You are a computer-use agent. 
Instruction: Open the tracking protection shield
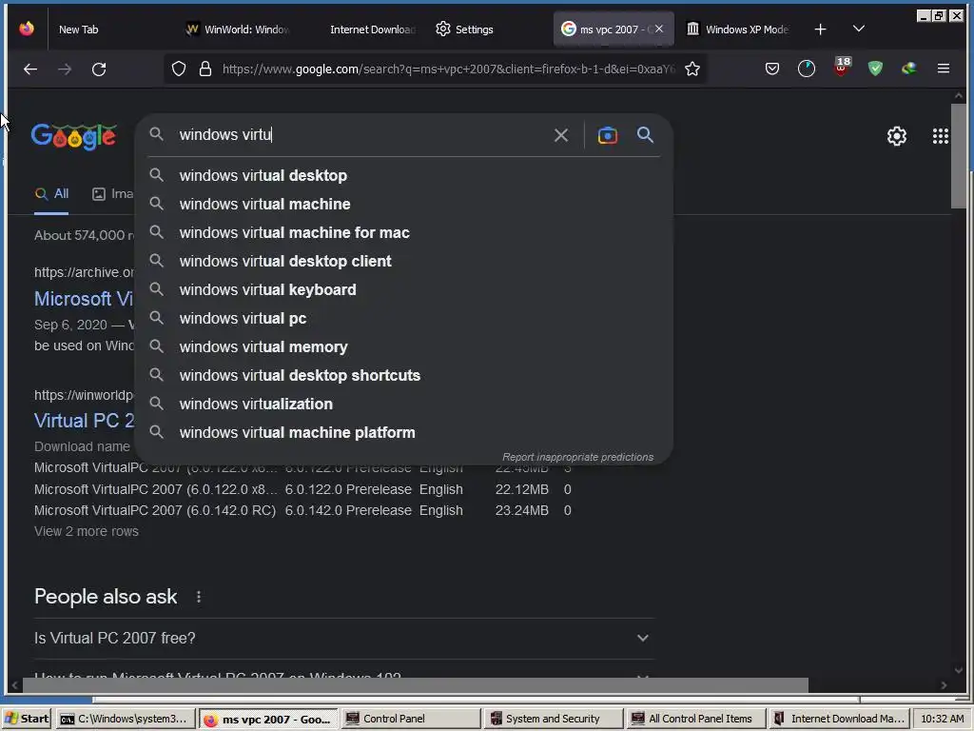click(x=179, y=69)
